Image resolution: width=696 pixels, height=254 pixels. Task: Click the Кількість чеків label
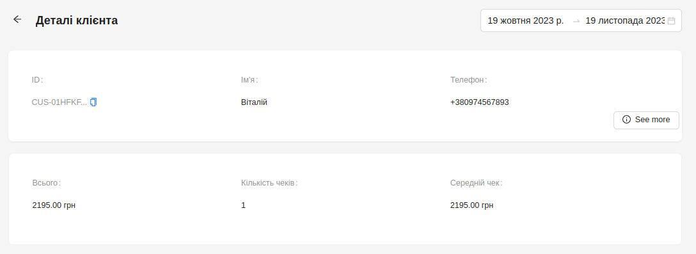pos(269,183)
